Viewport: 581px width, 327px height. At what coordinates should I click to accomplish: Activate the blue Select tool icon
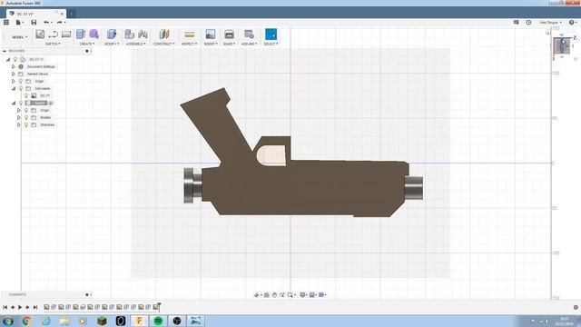pos(271,35)
